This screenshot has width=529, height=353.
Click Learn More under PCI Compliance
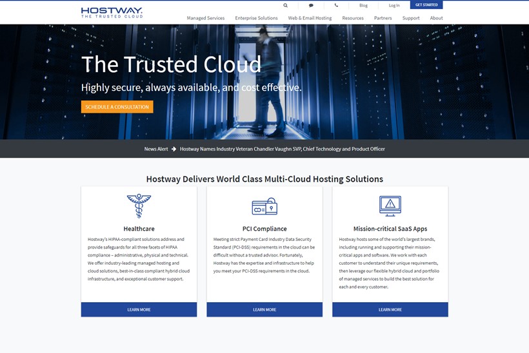[x=264, y=310]
